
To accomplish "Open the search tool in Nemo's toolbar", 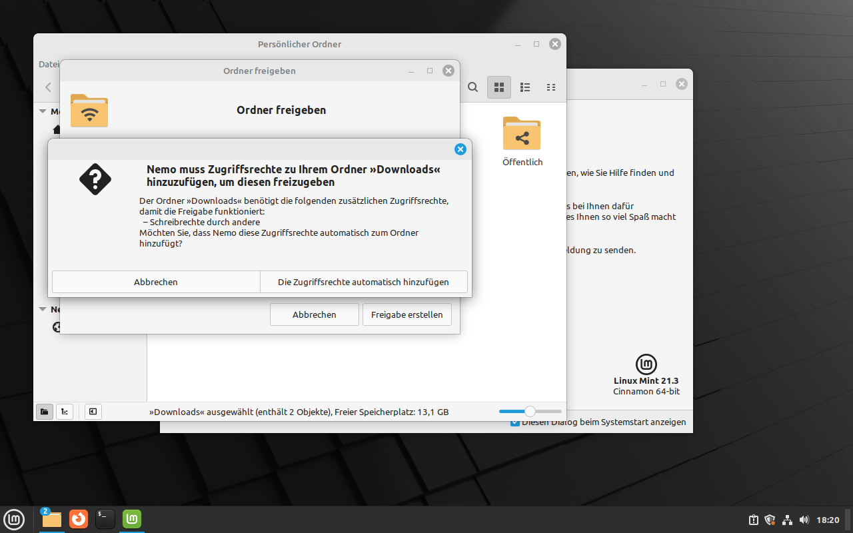I will pos(472,87).
